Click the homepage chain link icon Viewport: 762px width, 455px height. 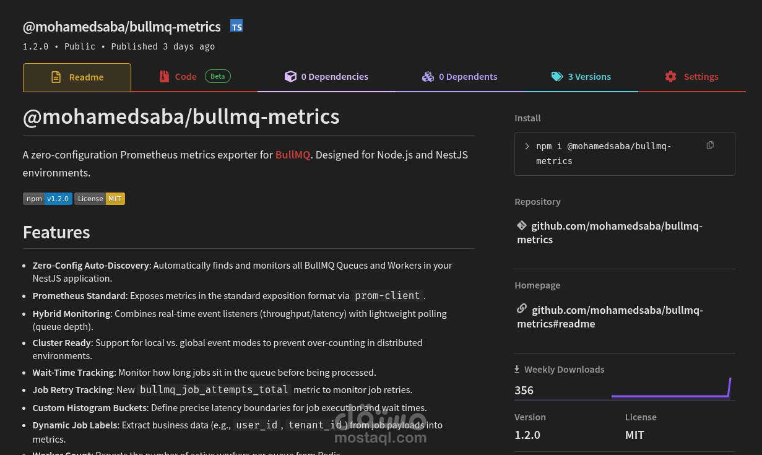[522, 308]
